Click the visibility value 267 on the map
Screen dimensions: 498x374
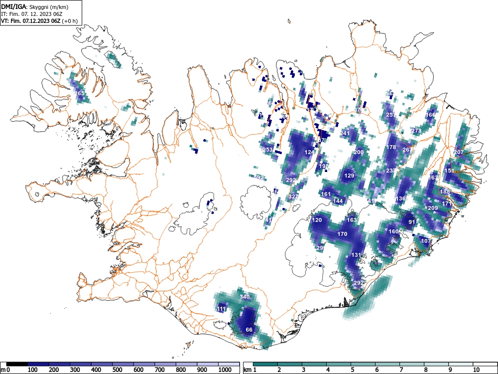click(x=407, y=150)
